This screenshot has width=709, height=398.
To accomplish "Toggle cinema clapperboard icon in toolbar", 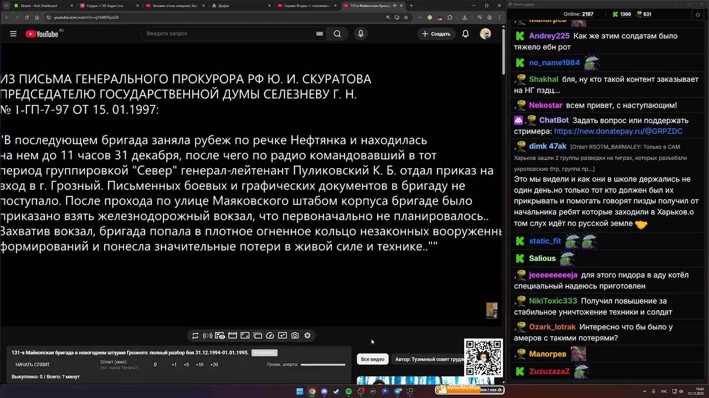I will (233, 336).
